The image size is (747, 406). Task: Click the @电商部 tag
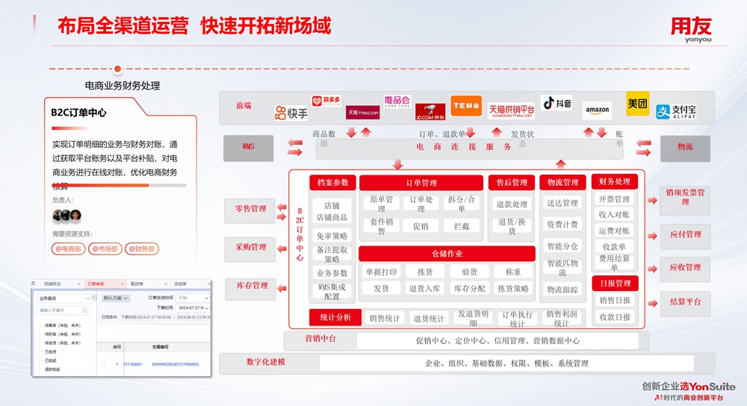pos(69,249)
